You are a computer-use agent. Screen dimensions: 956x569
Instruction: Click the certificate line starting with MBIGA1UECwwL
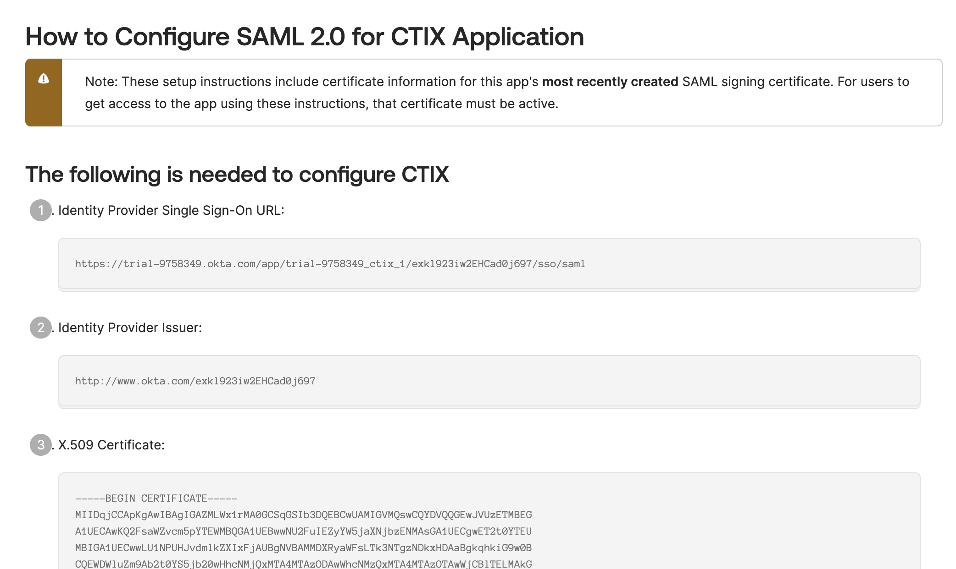(x=303, y=548)
